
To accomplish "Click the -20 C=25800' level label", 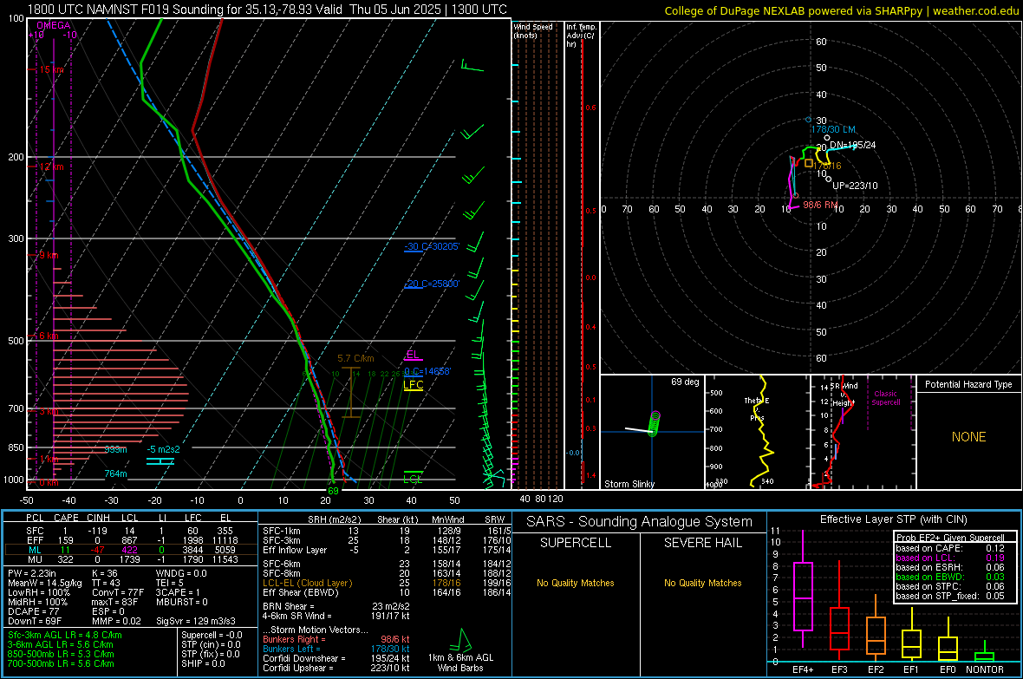I will click(431, 284).
